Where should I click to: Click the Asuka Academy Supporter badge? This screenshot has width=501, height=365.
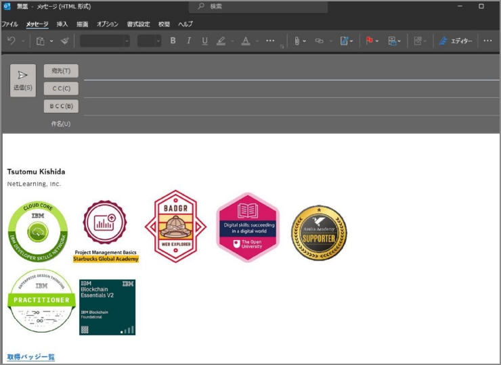coord(319,233)
